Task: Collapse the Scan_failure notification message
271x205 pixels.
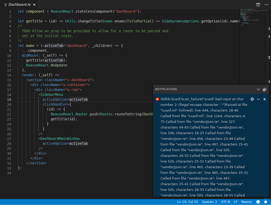Action: coord(258,99)
